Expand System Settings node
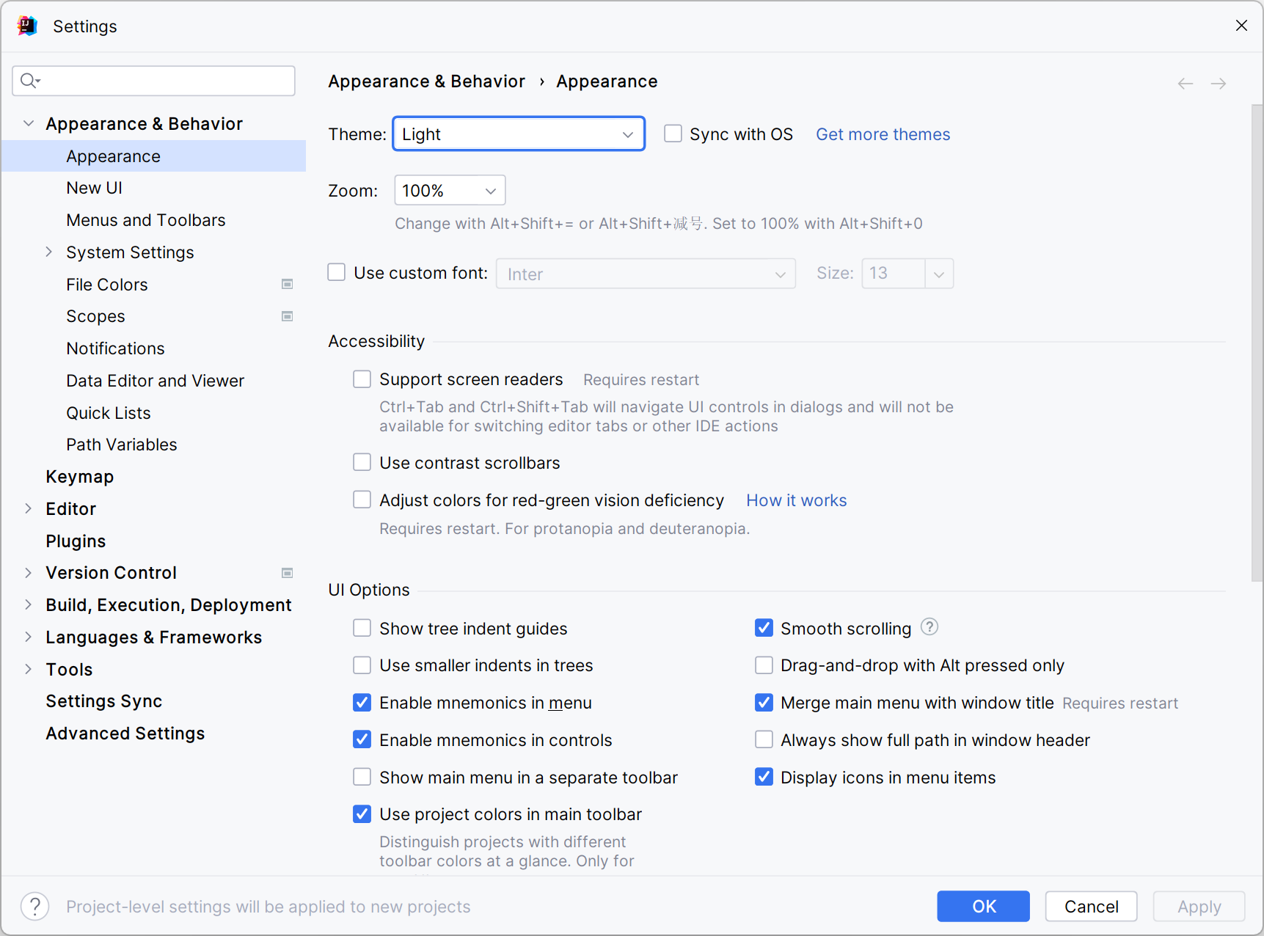Screen dimensions: 1264x936 [x=49, y=252]
